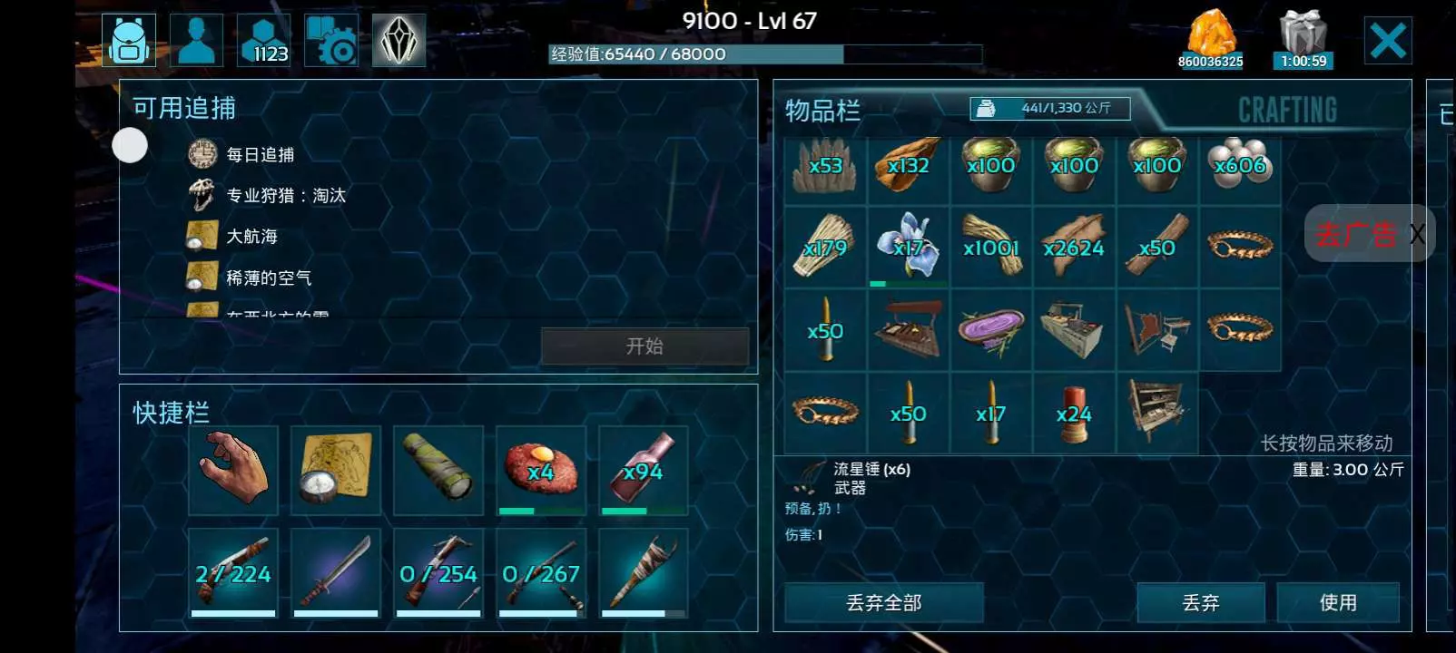Dismiss the 去广告 banner with X
This screenshot has height=653, width=1456.
tap(1417, 235)
